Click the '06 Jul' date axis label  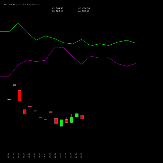click(8, 156)
